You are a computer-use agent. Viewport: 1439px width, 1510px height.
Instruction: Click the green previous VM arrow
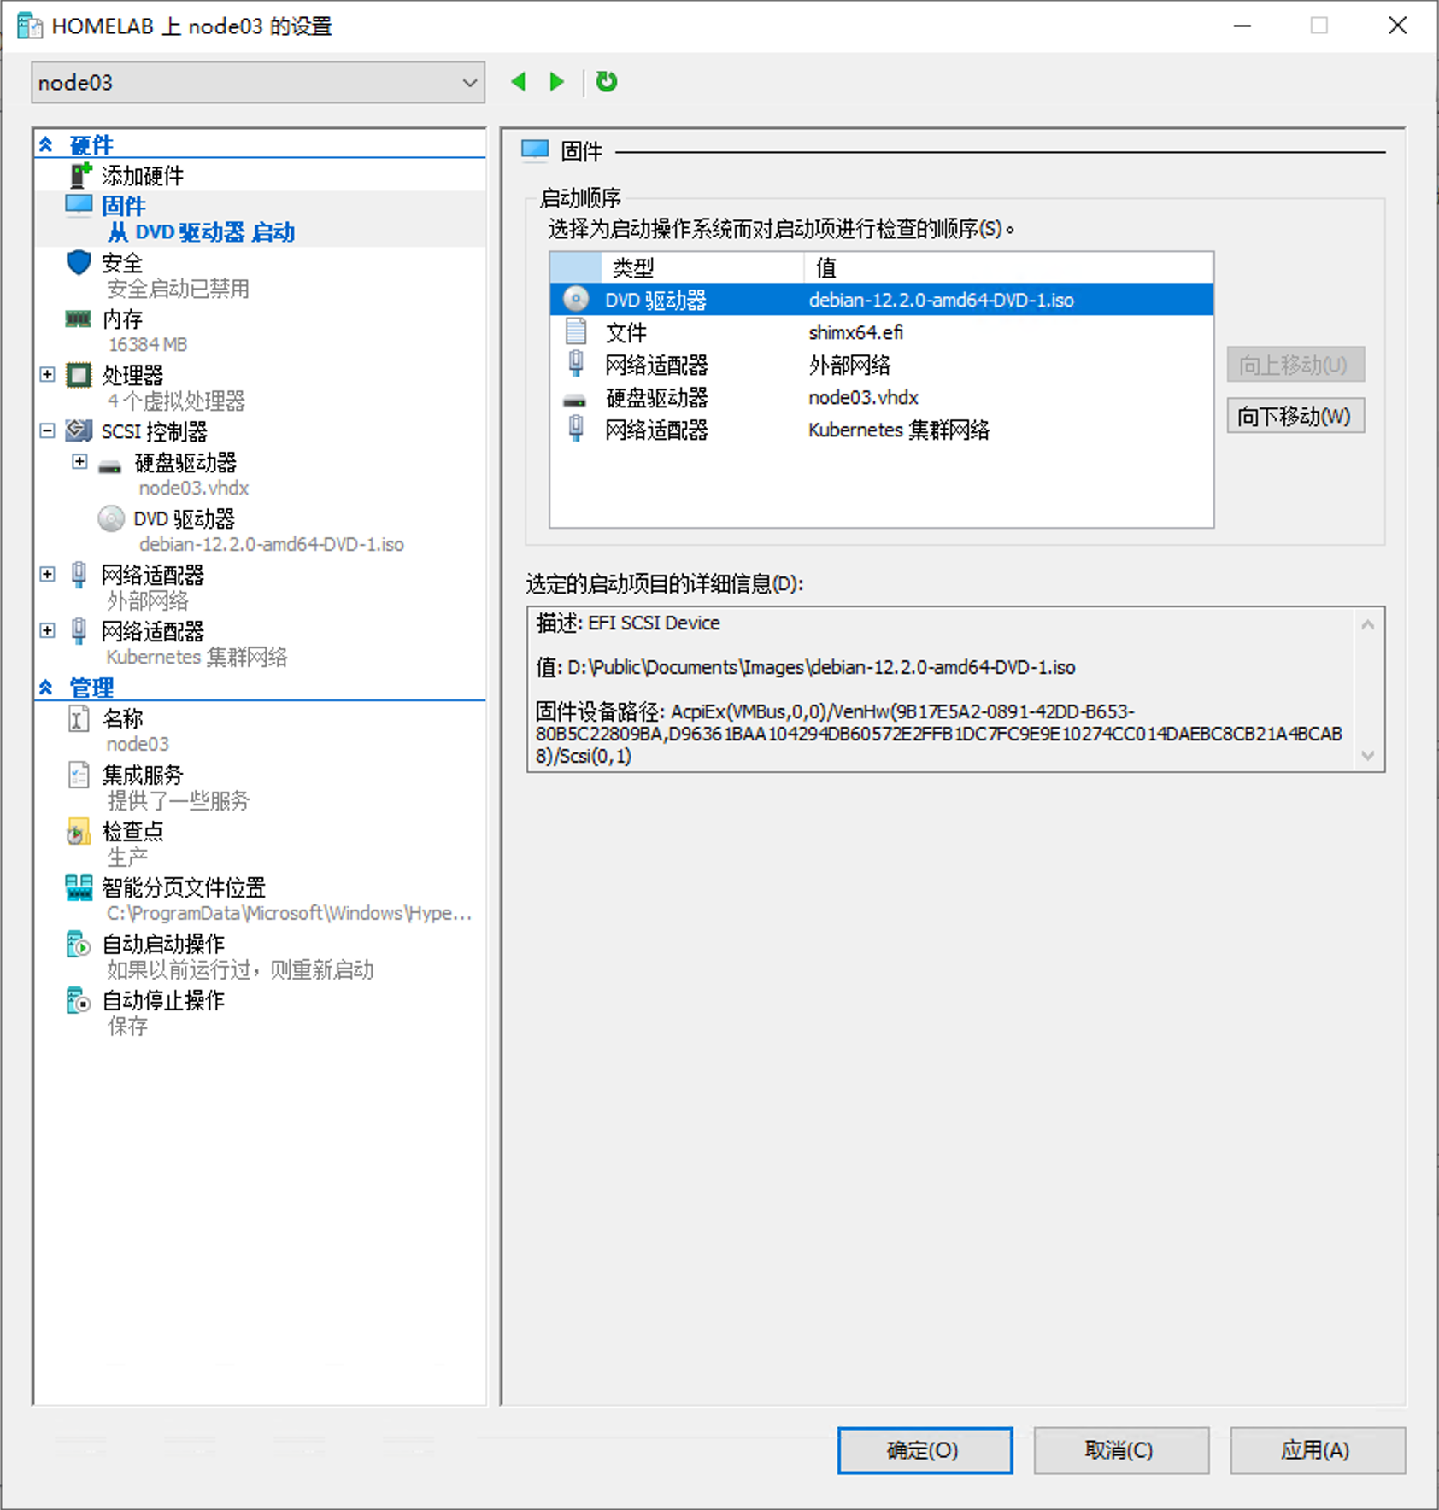[518, 82]
